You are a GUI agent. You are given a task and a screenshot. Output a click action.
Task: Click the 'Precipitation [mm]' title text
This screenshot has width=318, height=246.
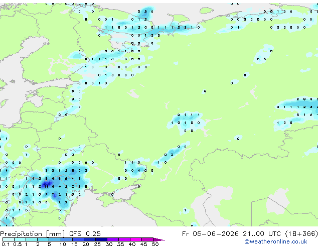click(32, 234)
